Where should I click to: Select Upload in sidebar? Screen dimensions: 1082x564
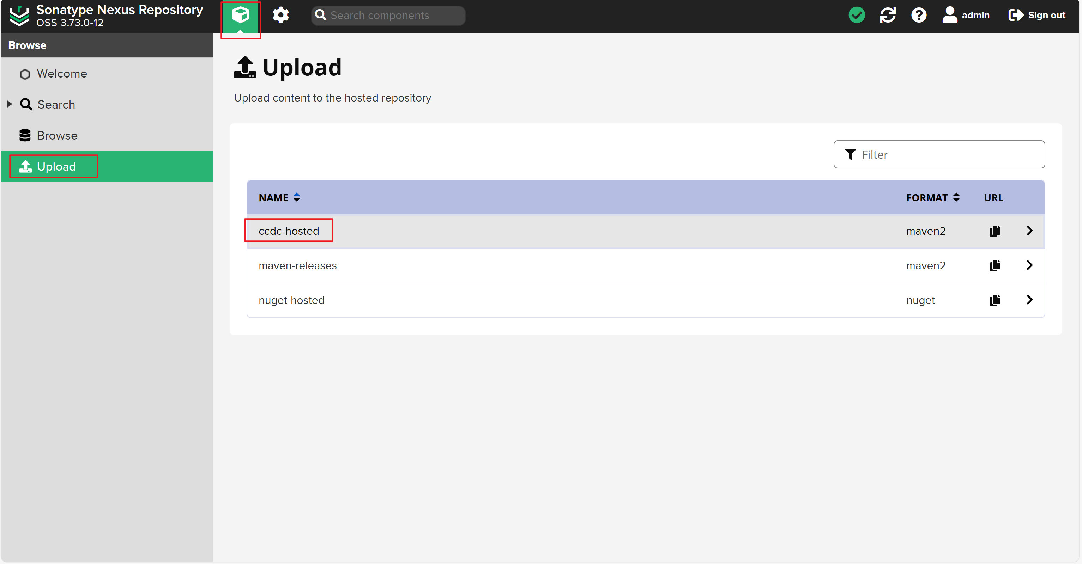click(x=107, y=167)
